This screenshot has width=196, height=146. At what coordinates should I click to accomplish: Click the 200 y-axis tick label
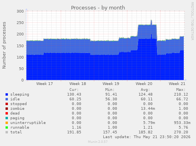pos(20,34)
